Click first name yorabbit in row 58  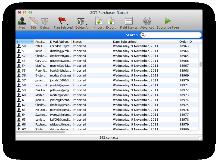41,85
